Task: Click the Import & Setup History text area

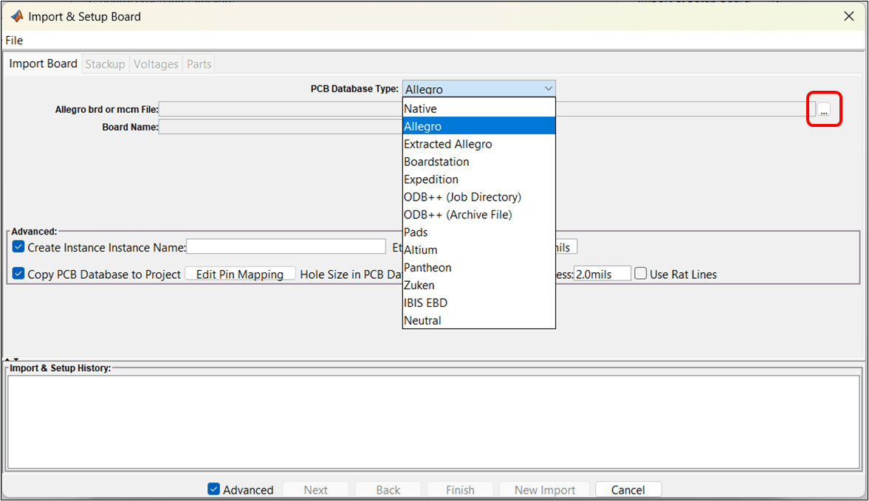Action: 433,422
